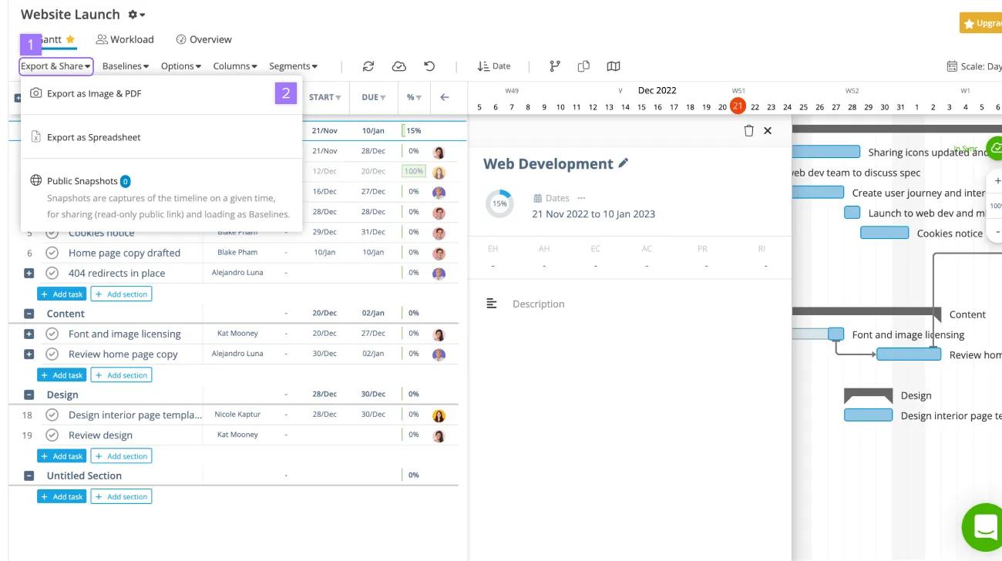This screenshot has width=1002, height=561.
Task: Switch to the Workload tab
Action: (x=123, y=39)
